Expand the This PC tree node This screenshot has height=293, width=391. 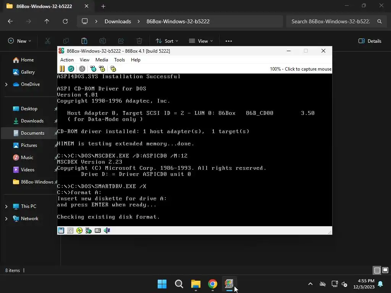[6, 206]
